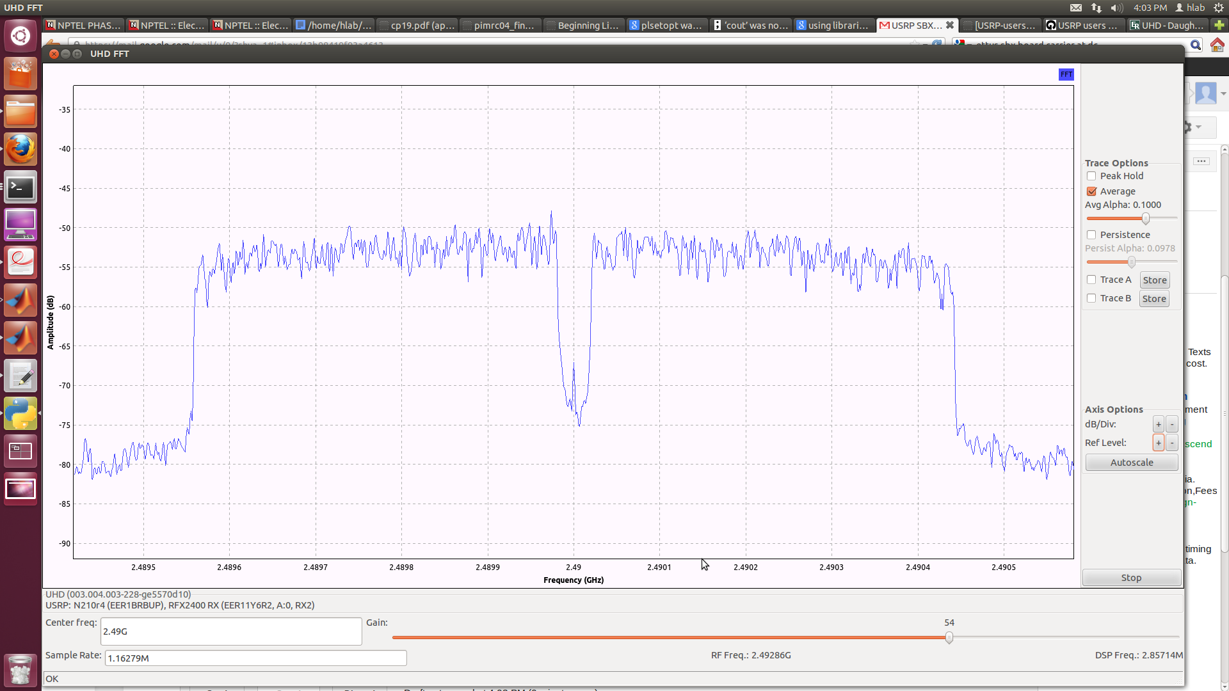Screen dimensions: 1229x691
Task: Uncheck the Average trace option
Action: (1092, 191)
